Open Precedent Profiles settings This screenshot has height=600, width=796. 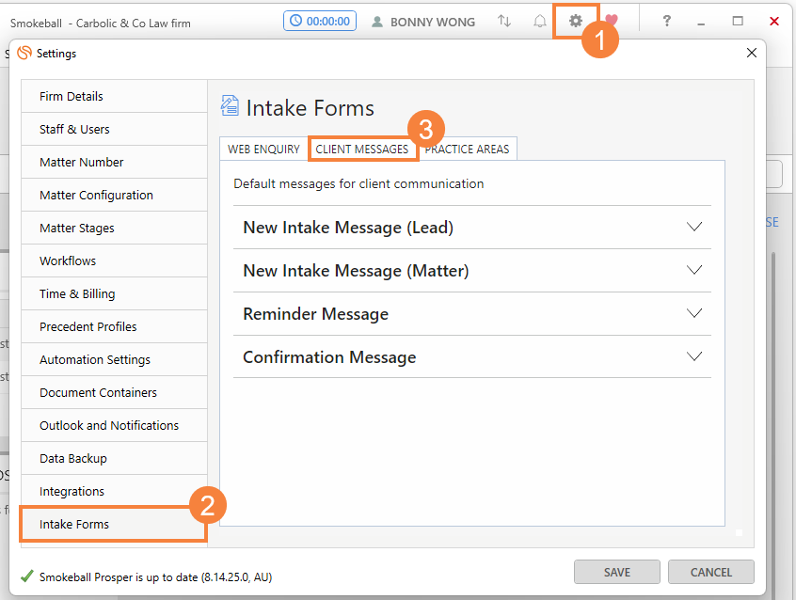point(114,327)
